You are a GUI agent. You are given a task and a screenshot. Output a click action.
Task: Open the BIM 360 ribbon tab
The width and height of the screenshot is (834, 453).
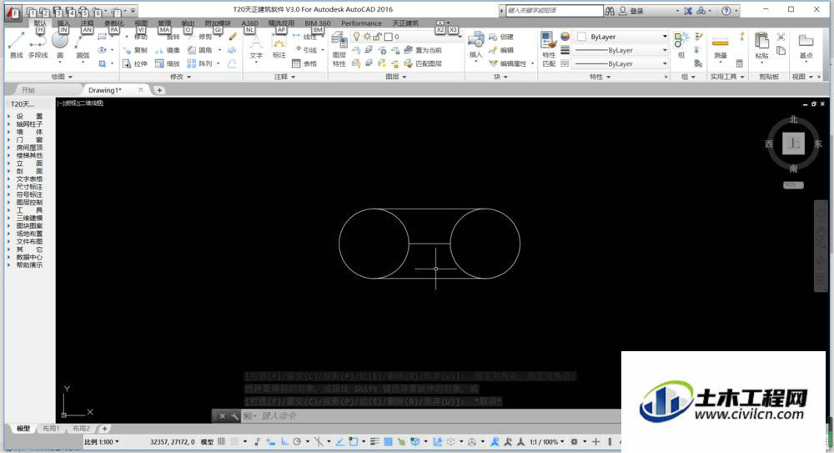[x=318, y=23]
